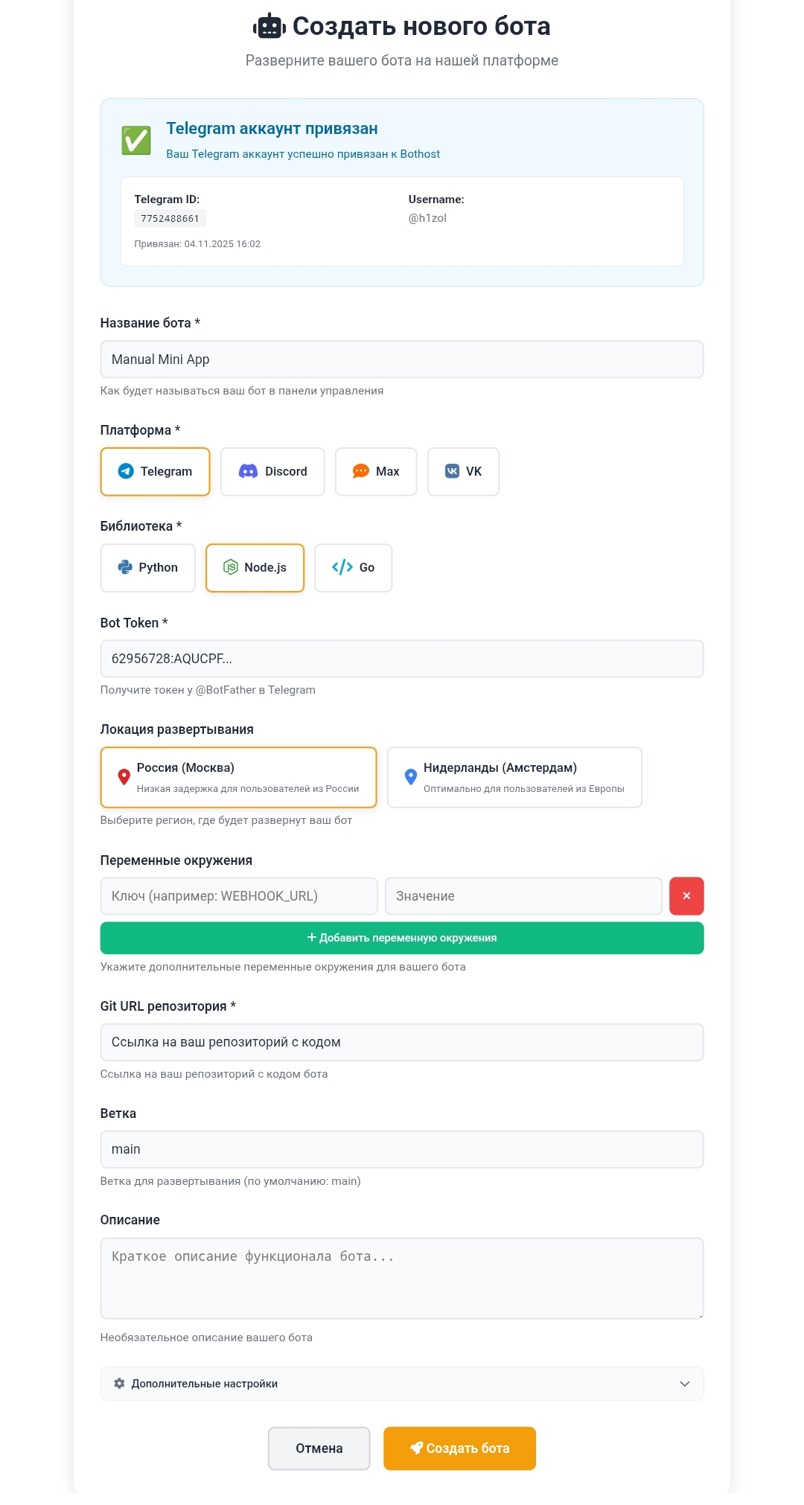
Task: Click the Создать нового бота page title
Action: pyautogui.click(x=421, y=26)
